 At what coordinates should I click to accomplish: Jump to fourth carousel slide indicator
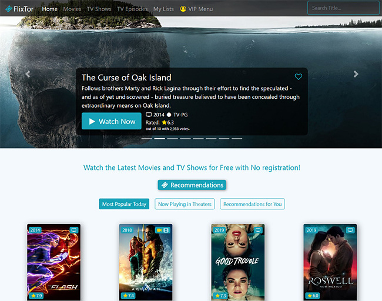click(185, 138)
